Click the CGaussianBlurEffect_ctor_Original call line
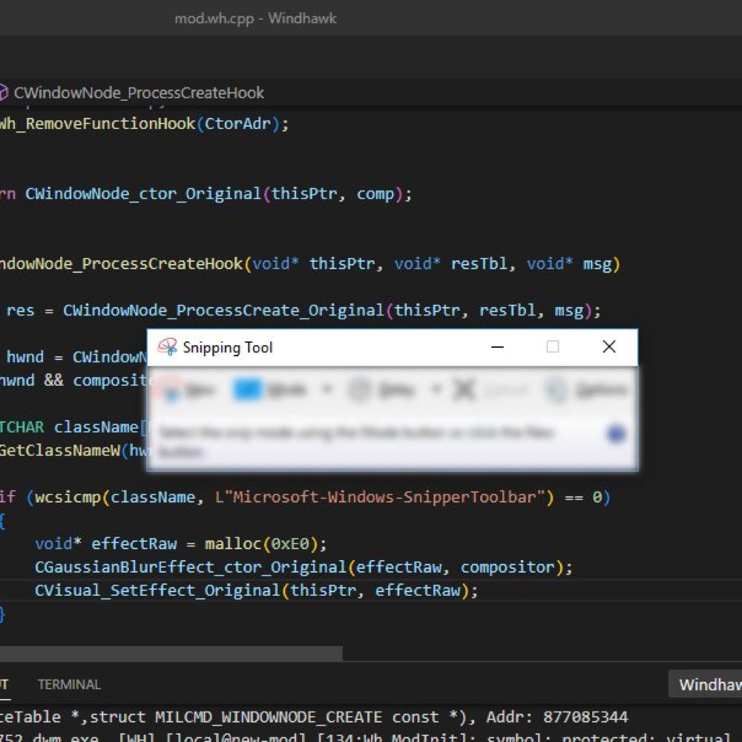The height and width of the screenshot is (742, 742). tap(303, 567)
